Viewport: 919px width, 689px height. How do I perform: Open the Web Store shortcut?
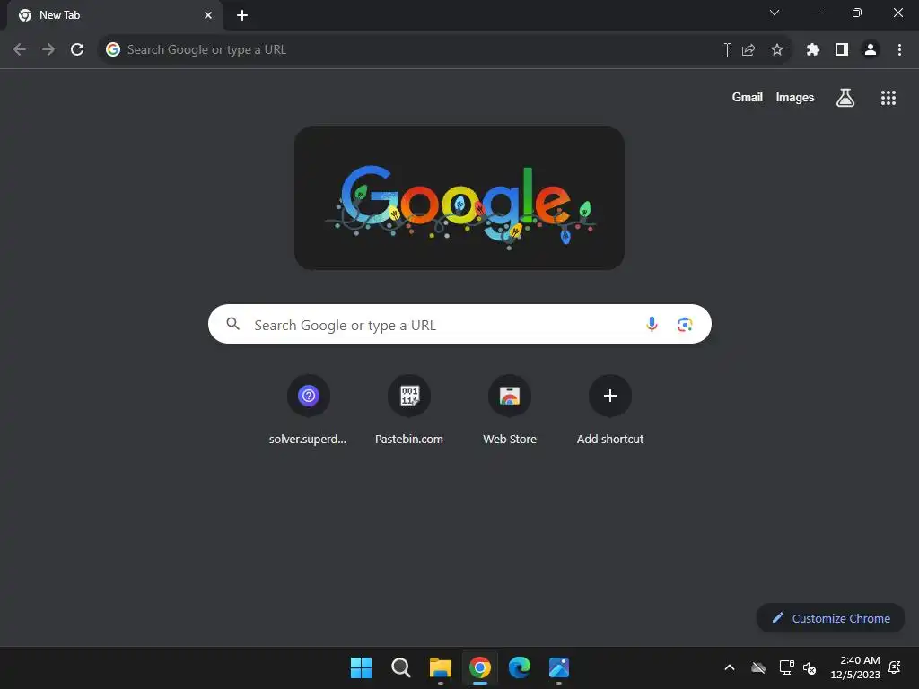pos(510,410)
